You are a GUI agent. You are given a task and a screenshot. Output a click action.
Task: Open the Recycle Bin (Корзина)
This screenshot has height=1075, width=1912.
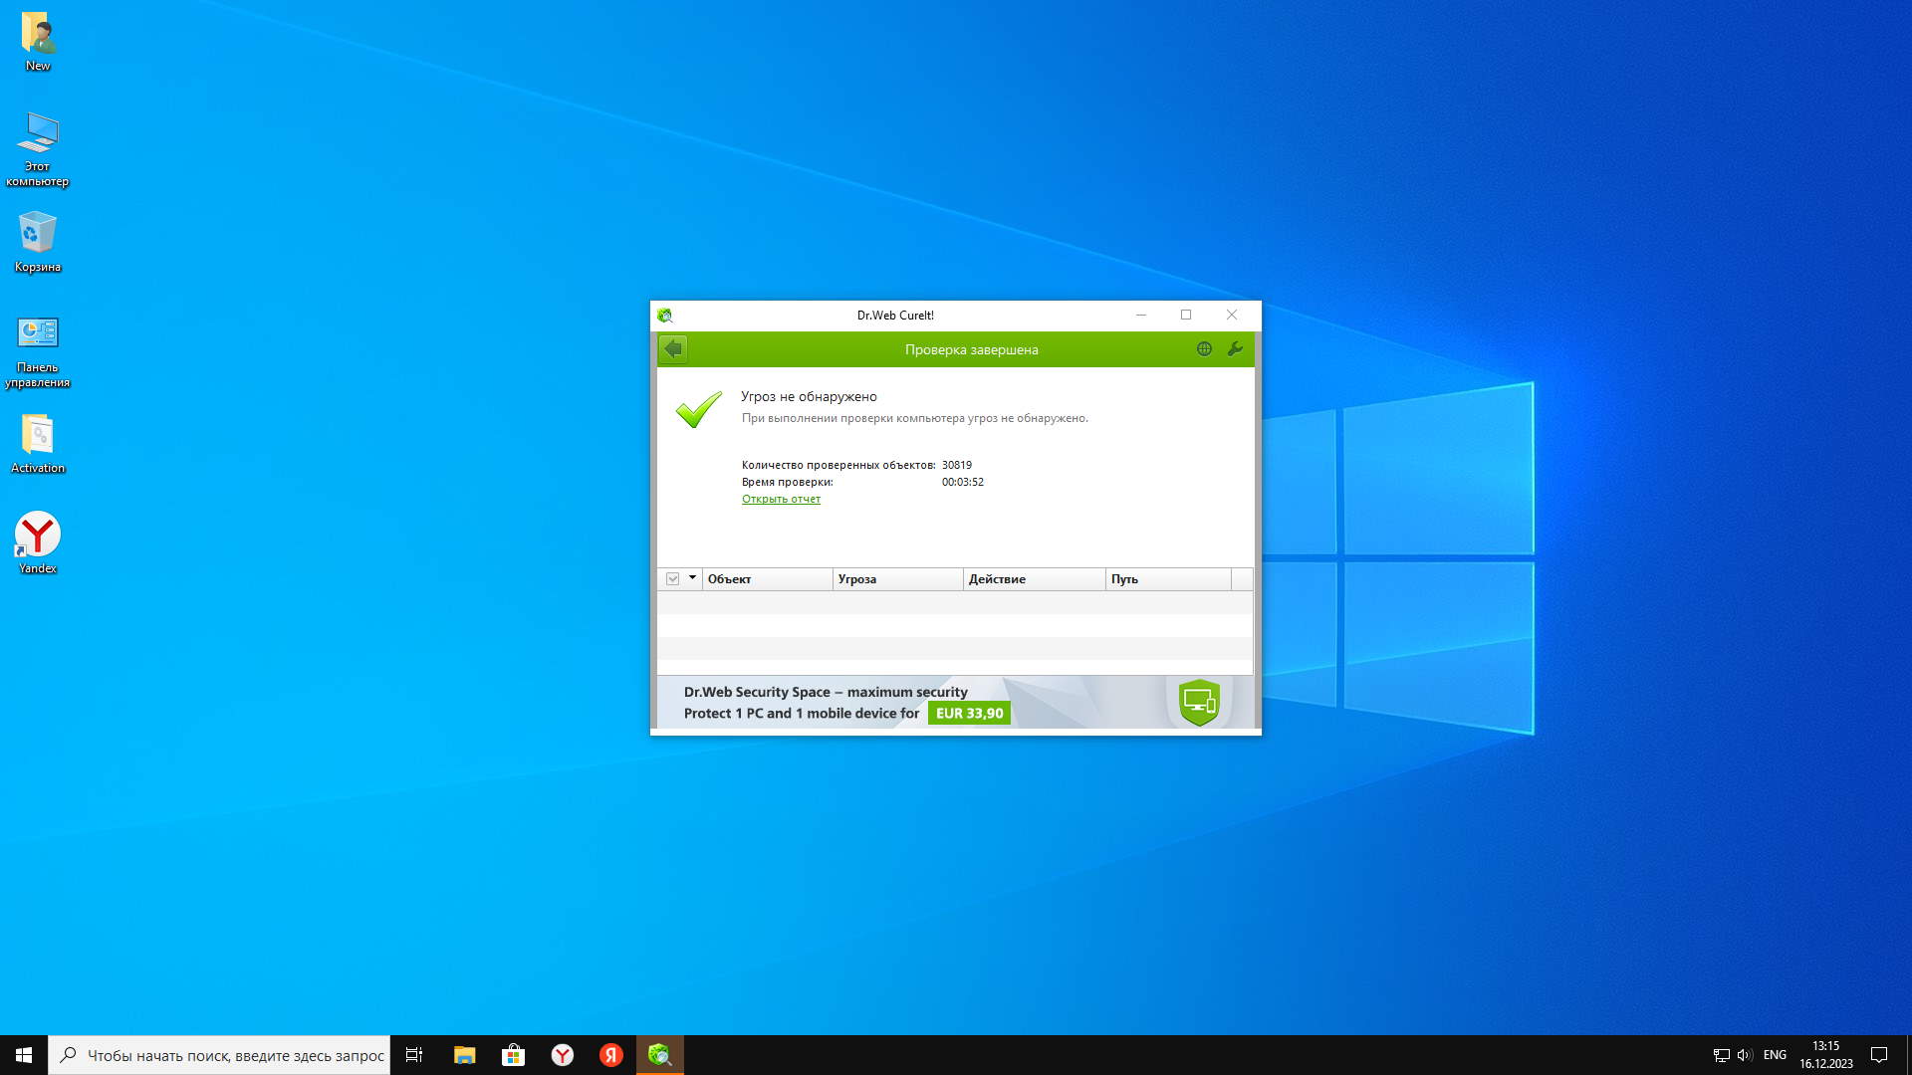(38, 241)
